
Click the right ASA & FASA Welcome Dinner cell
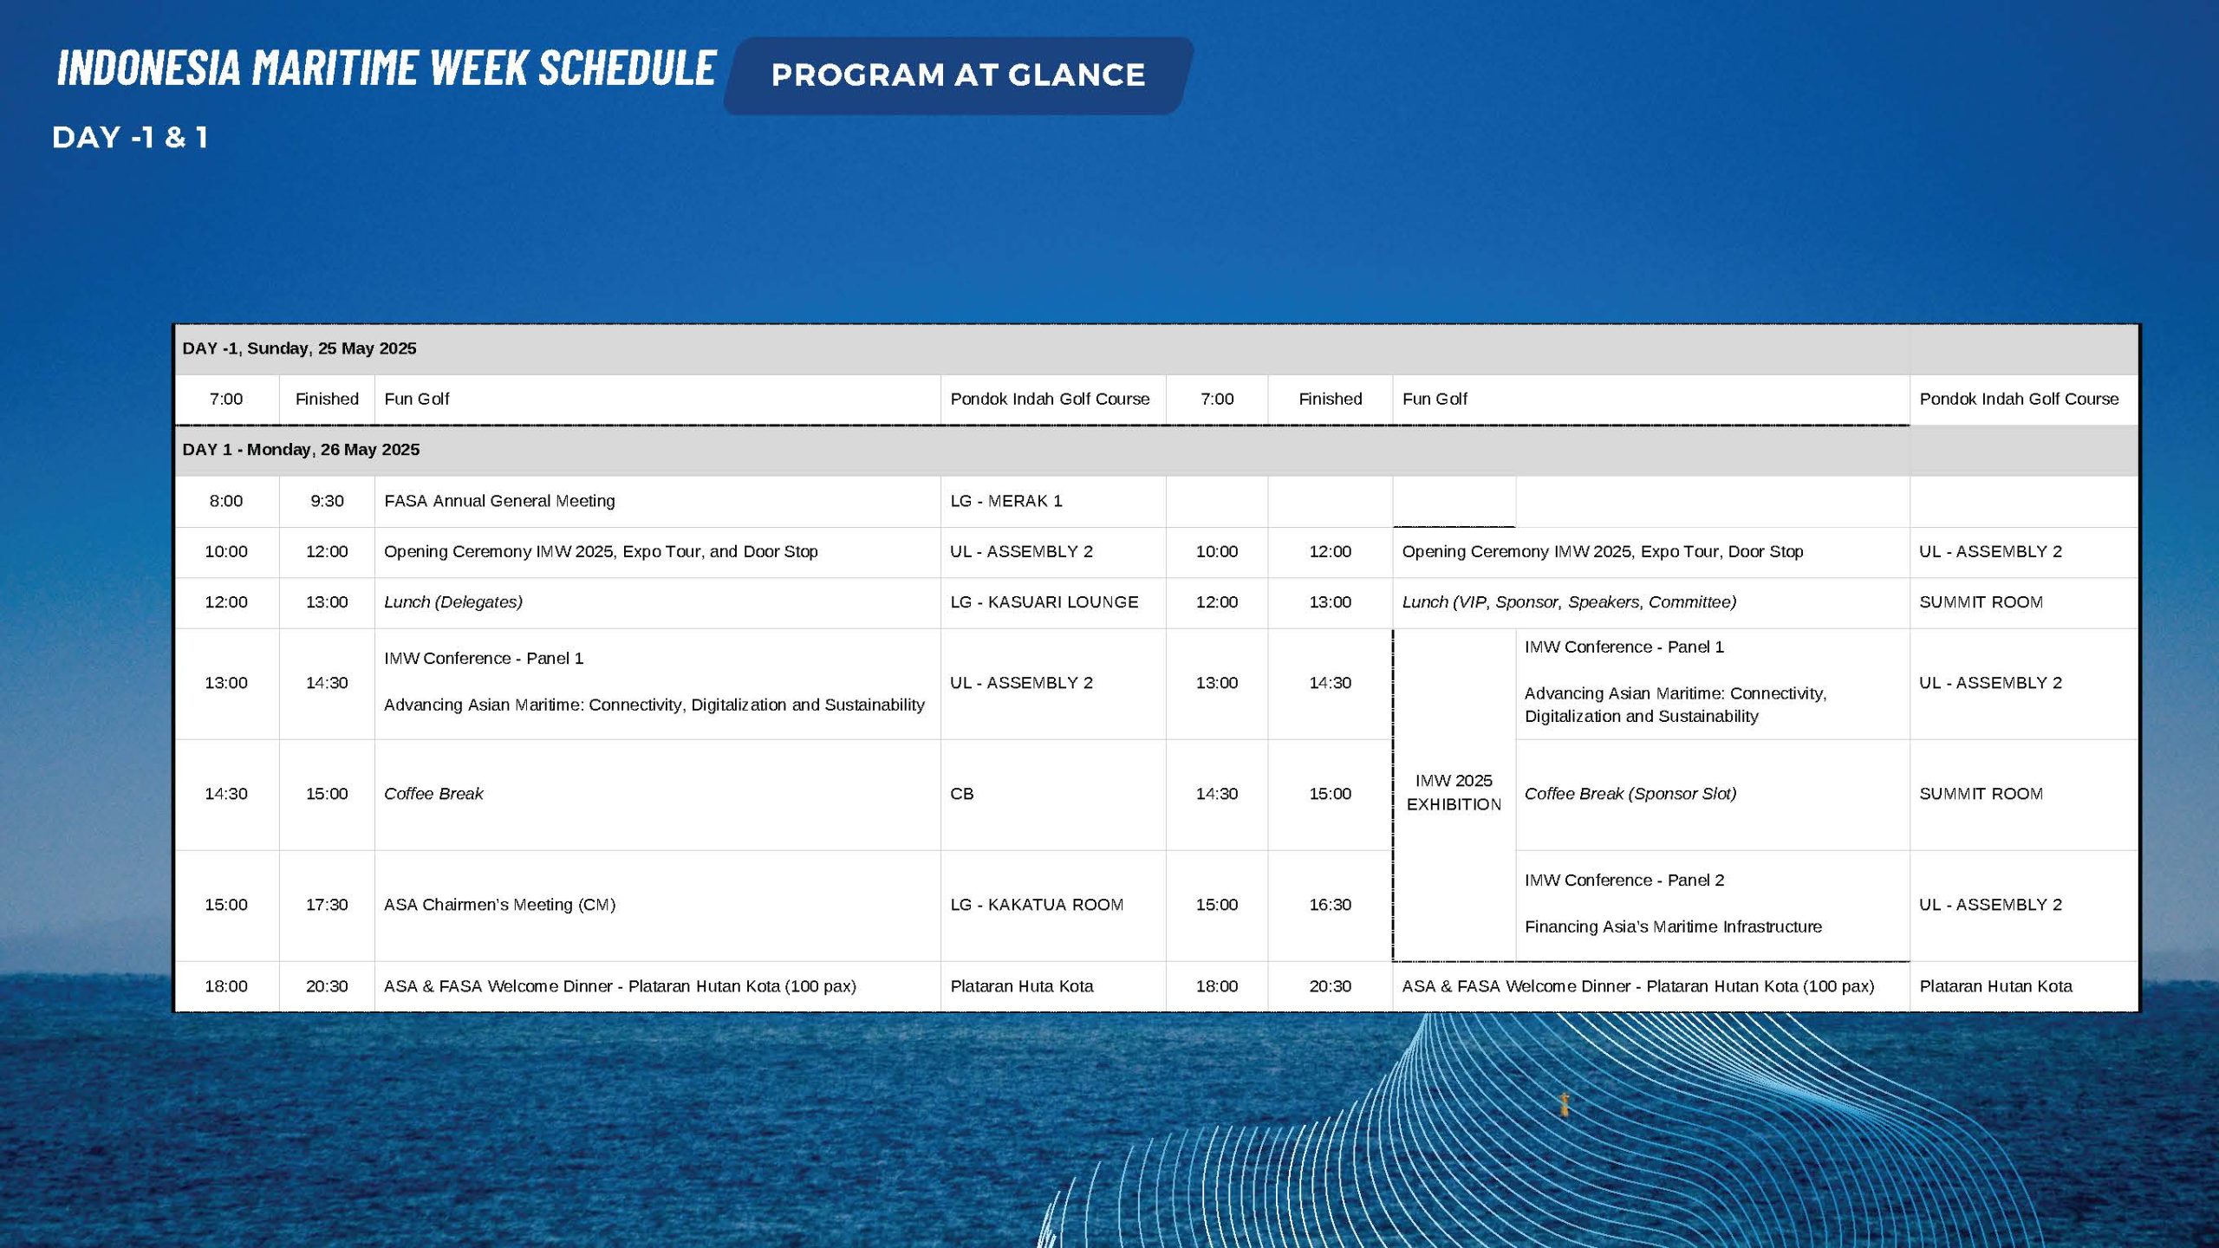(x=1650, y=986)
